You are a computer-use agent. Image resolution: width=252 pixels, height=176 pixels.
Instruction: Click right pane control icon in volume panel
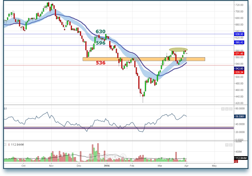[x=230, y=145]
